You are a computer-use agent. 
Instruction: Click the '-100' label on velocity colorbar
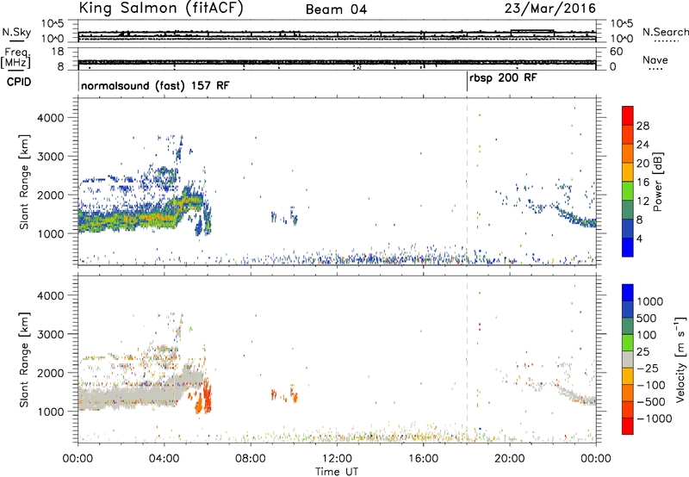click(x=651, y=385)
